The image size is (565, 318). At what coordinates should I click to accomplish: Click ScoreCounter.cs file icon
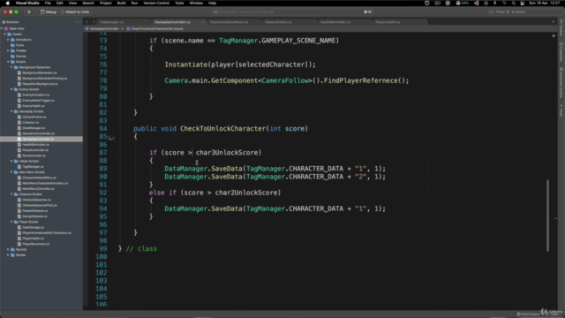click(19, 155)
